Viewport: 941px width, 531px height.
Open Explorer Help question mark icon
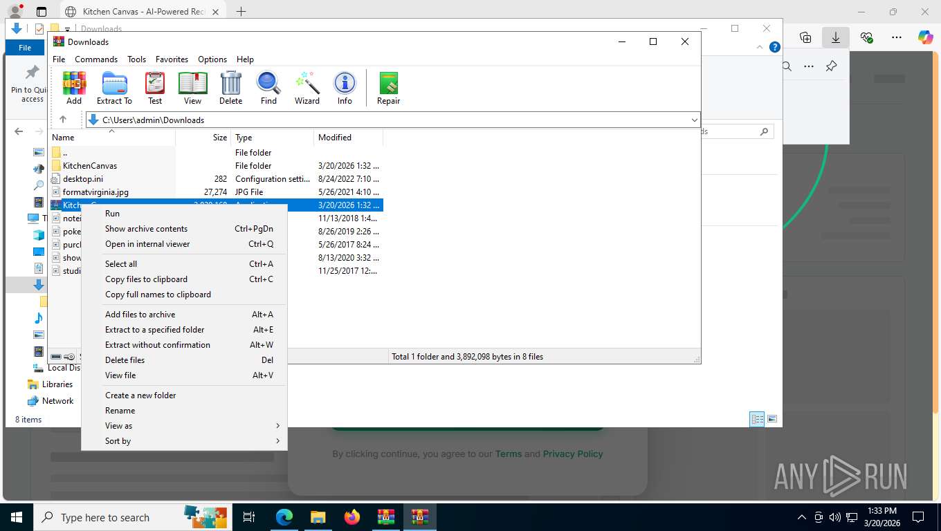[775, 48]
